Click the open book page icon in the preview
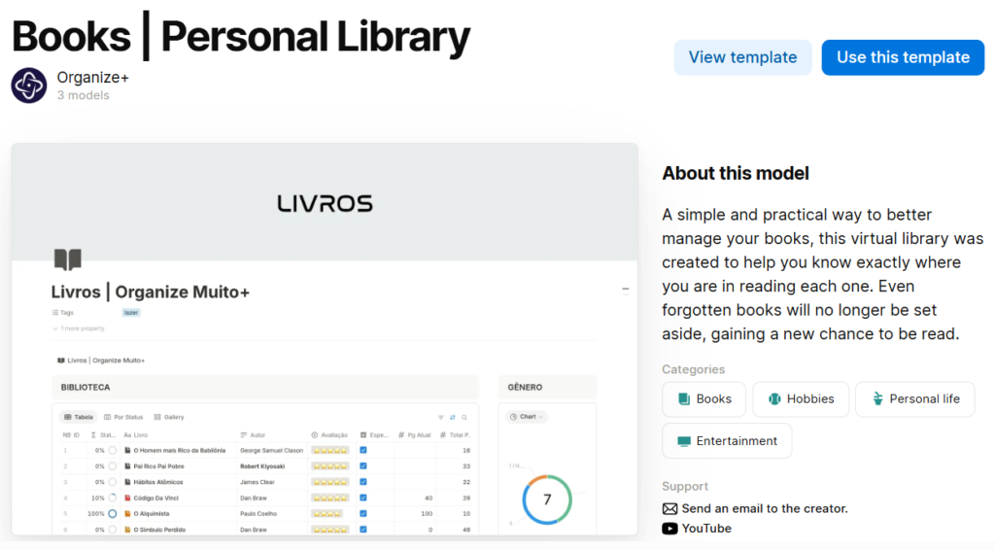This screenshot has height=550, width=995. [x=68, y=259]
